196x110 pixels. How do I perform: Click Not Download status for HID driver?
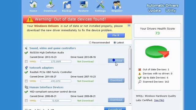[x=85, y=101]
